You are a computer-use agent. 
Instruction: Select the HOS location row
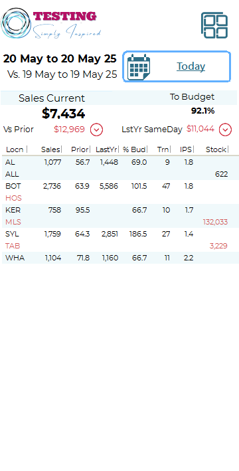coord(120,198)
